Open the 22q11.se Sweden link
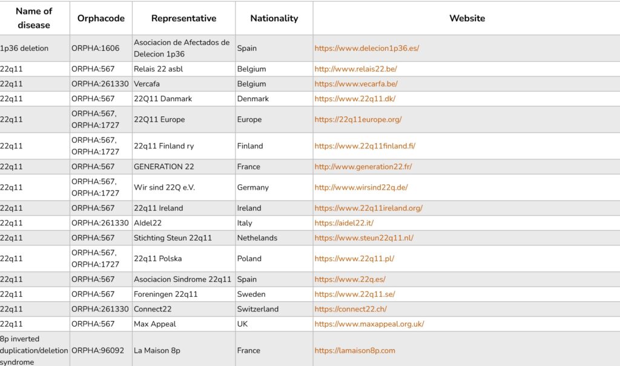 (x=355, y=294)
